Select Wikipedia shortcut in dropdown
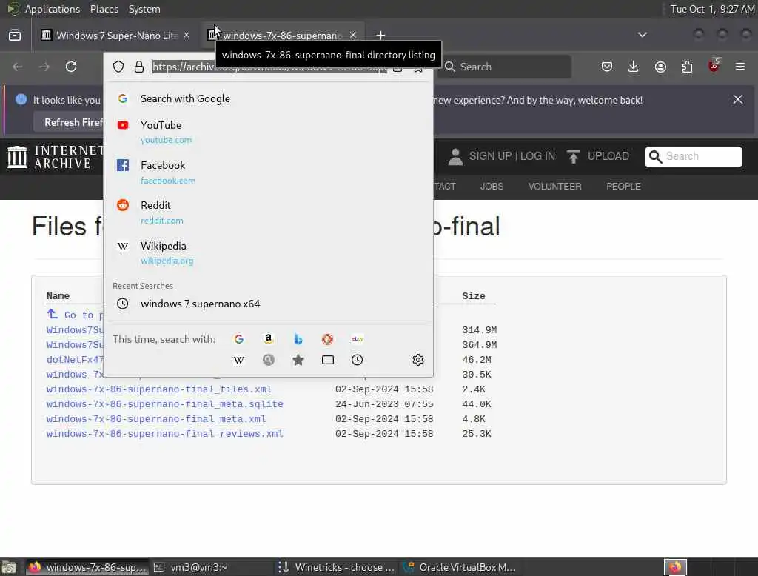The image size is (758, 576). (268, 252)
